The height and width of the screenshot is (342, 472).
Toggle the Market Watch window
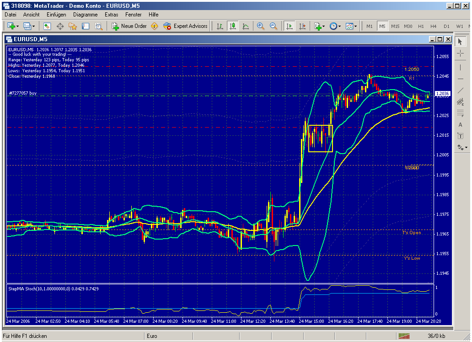click(47, 26)
